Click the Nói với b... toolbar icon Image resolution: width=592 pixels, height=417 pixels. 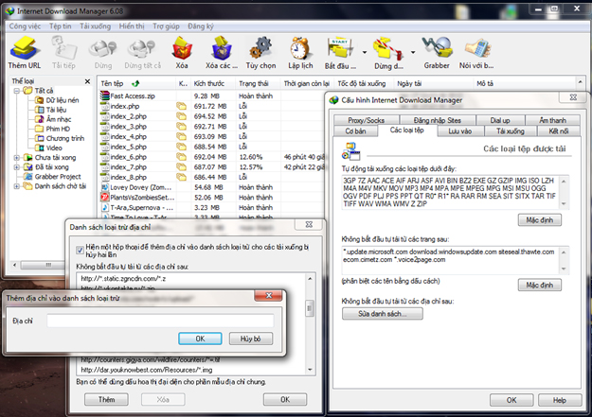[x=477, y=47]
